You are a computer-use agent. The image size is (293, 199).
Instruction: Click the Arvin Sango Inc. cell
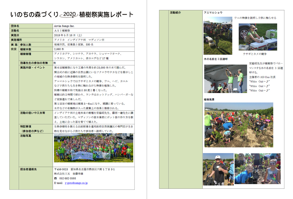pos(64,26)
